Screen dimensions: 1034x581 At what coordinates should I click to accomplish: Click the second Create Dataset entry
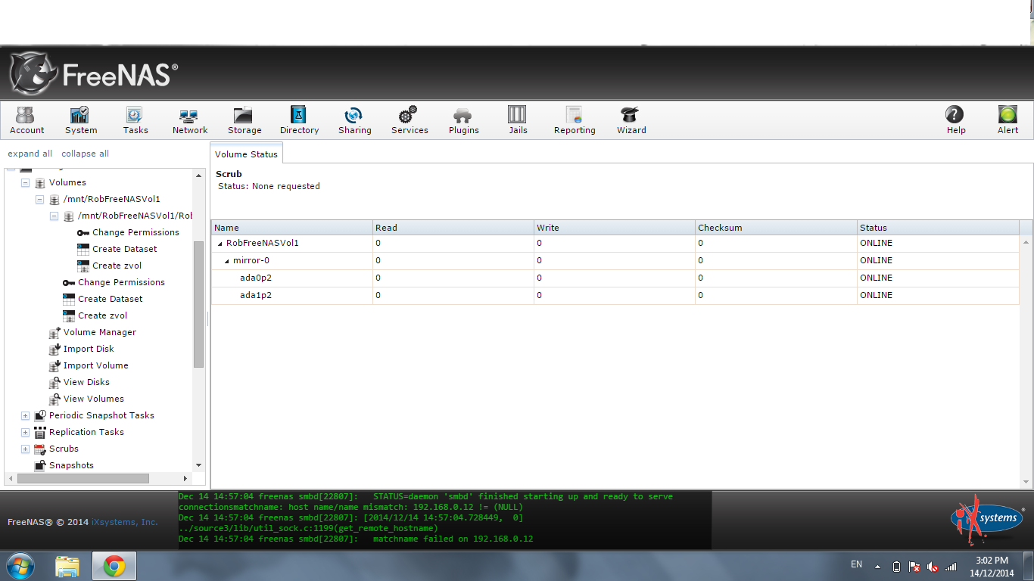(111, 299)
